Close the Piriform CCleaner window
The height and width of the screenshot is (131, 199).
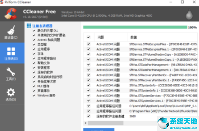pos(194,2)
